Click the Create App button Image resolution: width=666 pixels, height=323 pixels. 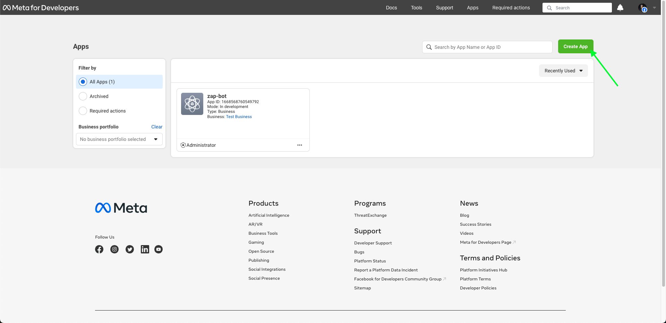point(575,46)
